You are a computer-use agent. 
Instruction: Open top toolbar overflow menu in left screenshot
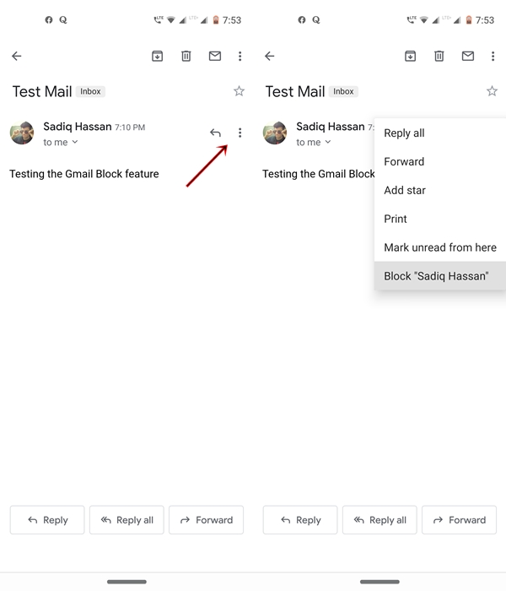pos(240,57)
